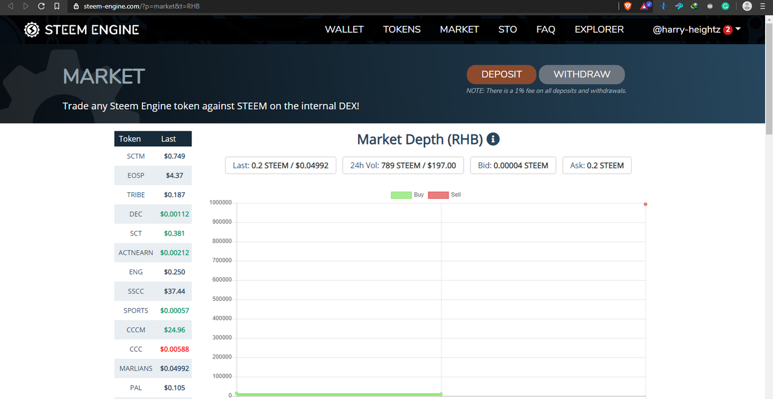Select the ACTNEARN token row
Viewport: 773px width, 399px height.
[153, 253]
